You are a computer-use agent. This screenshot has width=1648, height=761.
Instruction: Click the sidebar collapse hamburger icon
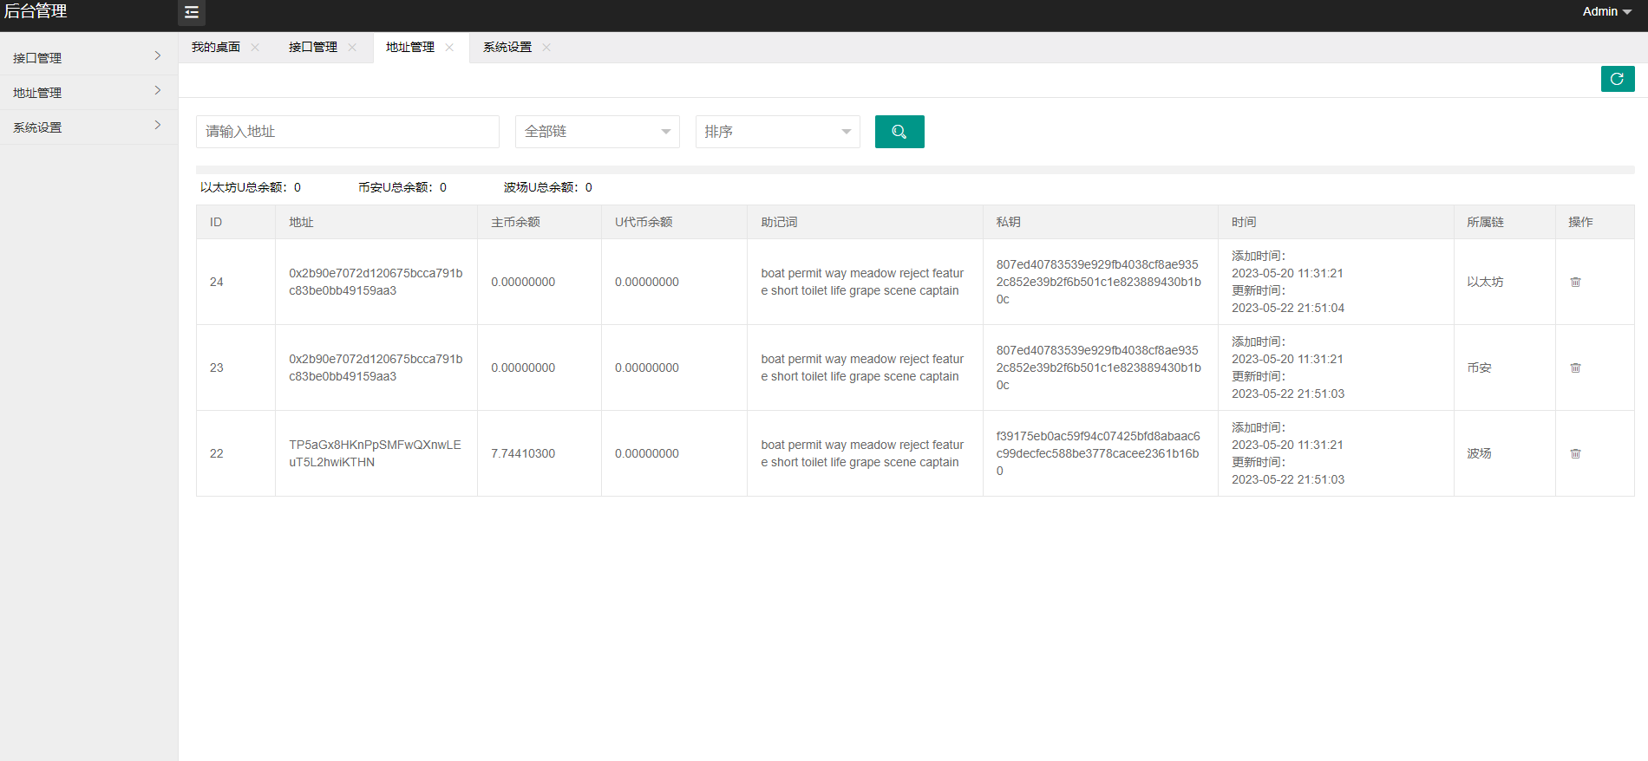[x=192, y=12]
